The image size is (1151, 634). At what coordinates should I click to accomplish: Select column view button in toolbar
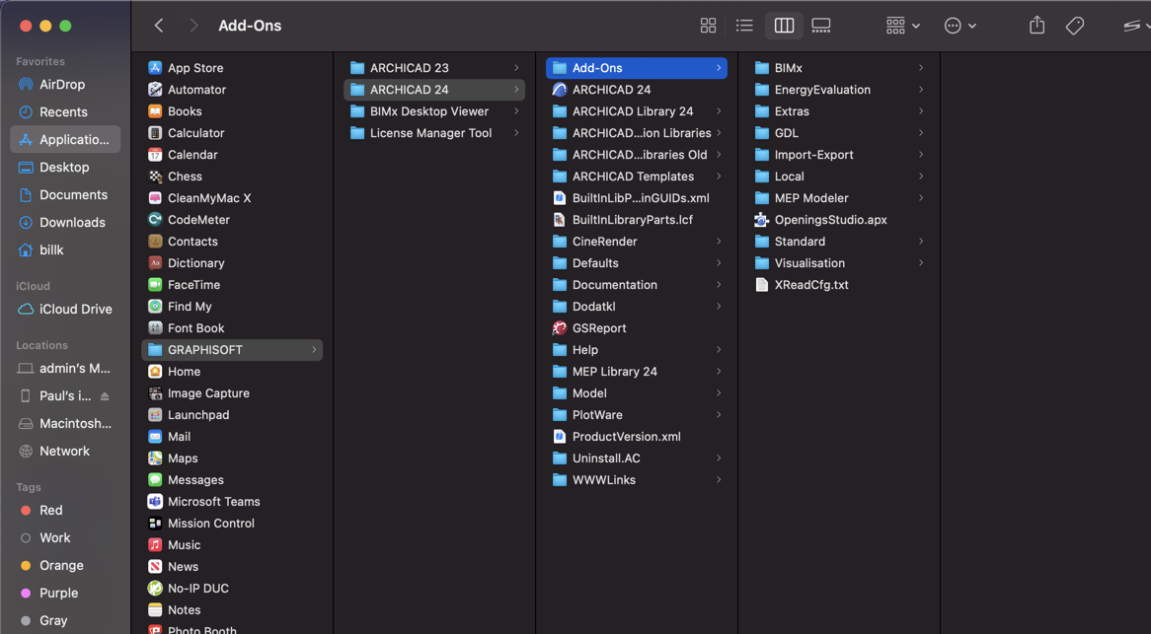(784, 26)
